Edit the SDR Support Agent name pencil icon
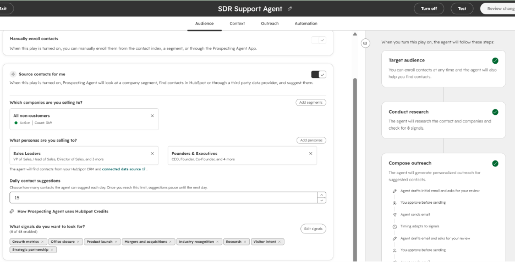515x262 pixels. 289,9
